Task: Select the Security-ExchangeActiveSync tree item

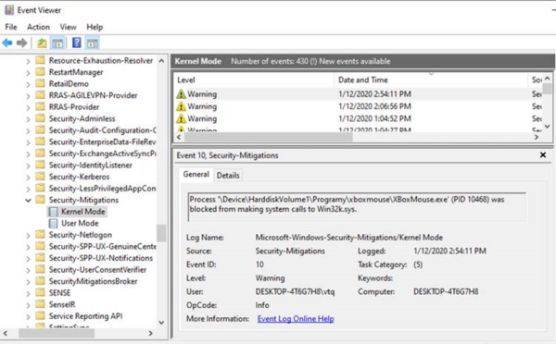Action: 102,154
